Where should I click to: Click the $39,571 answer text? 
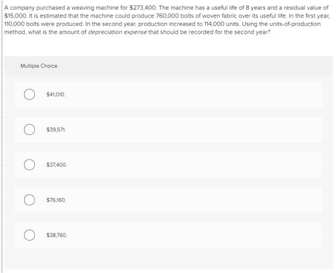56,130
